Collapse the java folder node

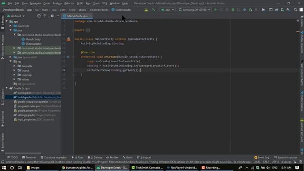[x=10, y=30]
